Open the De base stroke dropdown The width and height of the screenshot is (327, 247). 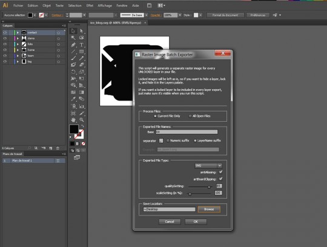[146, 15]
